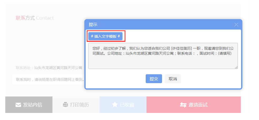Click the 提示 dialog title text
This screenshot has width=259, height=120.
(x=93, y=25)
